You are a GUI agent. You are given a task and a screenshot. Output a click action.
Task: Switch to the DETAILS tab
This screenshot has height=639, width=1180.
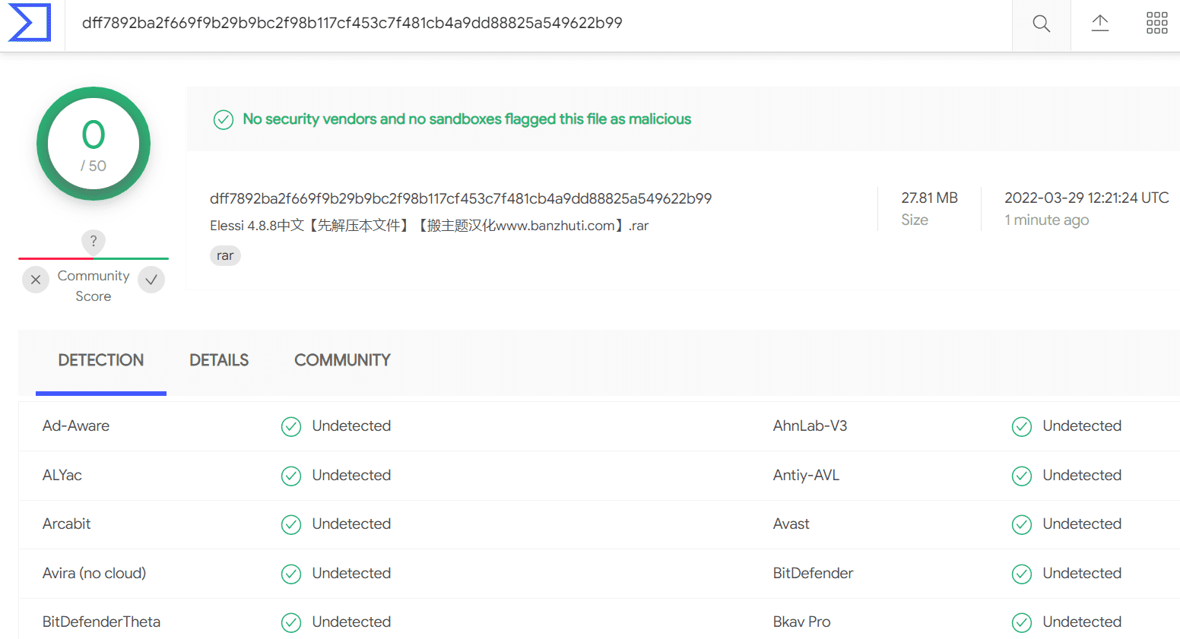219,360
